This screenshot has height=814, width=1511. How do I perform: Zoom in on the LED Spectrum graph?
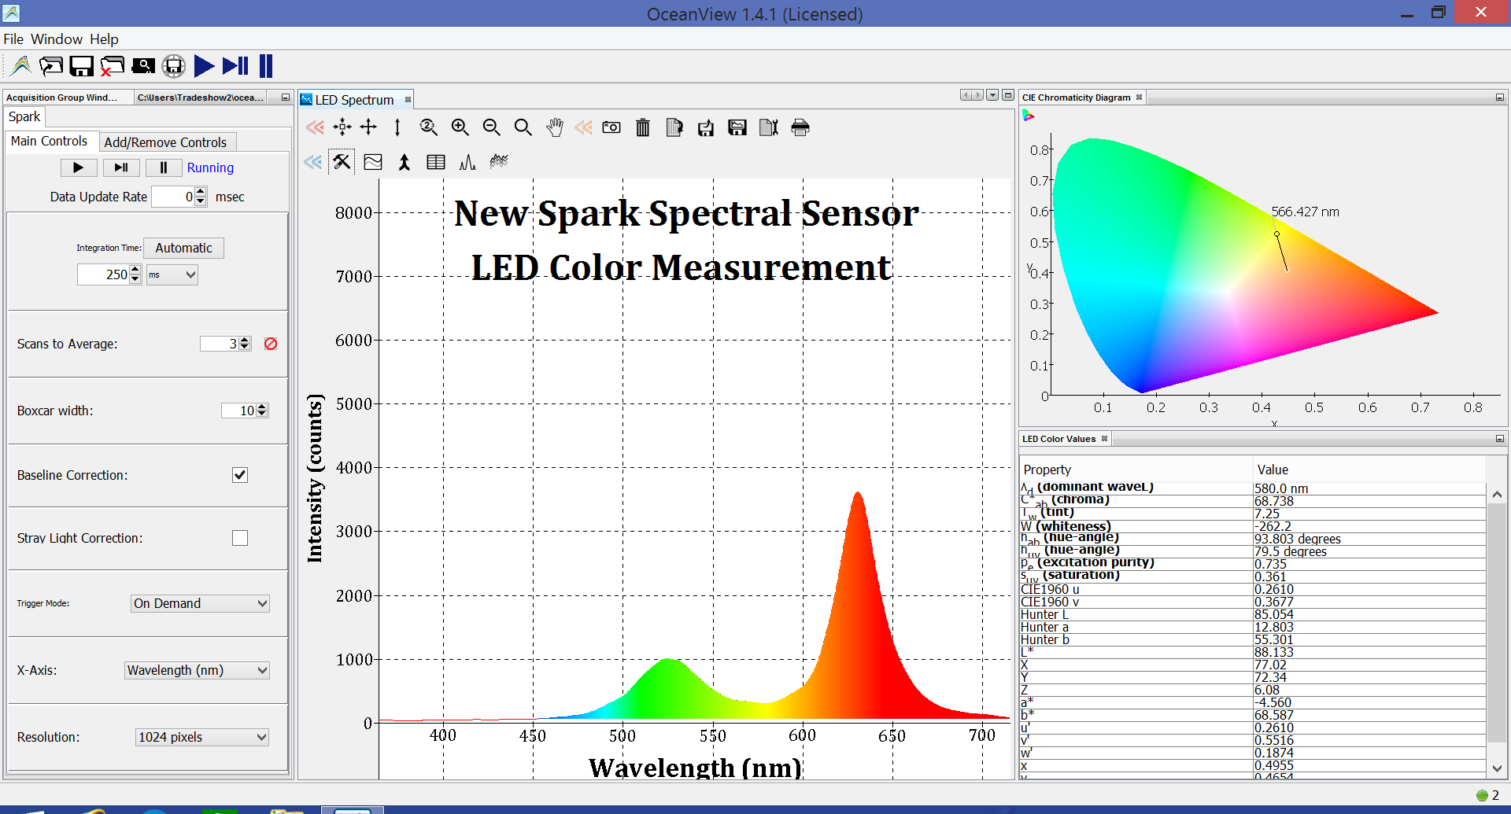(460, 127)
